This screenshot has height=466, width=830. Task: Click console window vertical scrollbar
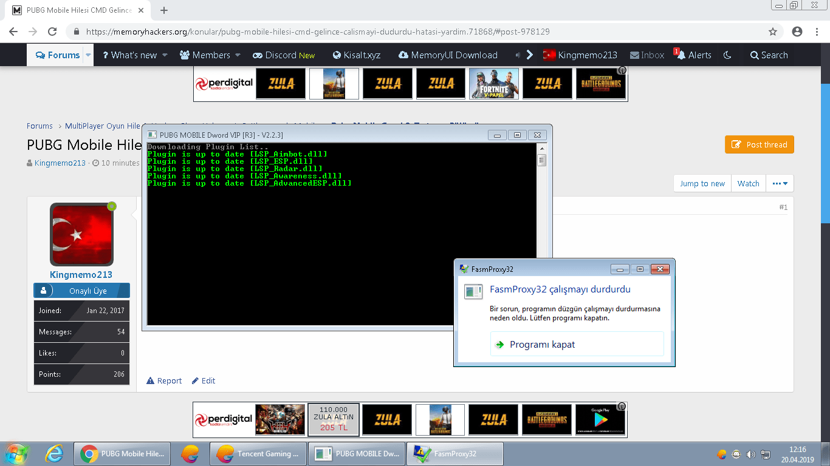541,234
